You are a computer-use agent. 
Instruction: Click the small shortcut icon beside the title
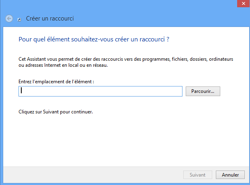tap(19, 19)
